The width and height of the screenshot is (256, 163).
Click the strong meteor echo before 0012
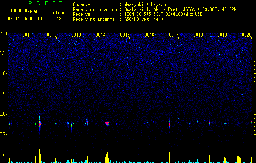(40, 123)
